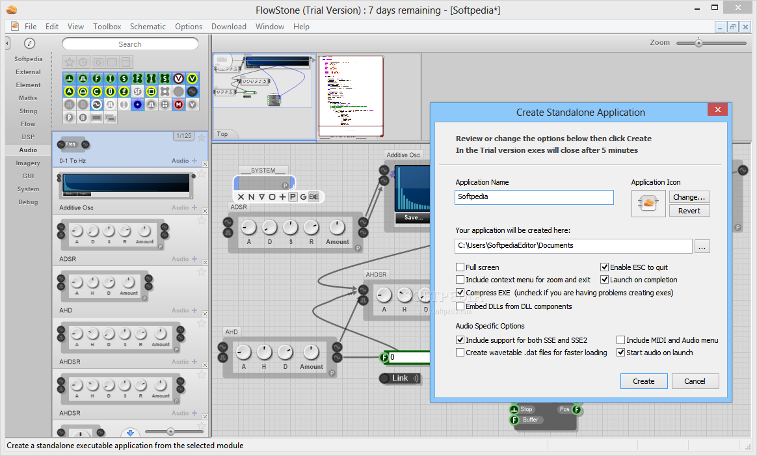
Task: Click the Amount knob on ADSR module in schematic
Action: (337, 226)
